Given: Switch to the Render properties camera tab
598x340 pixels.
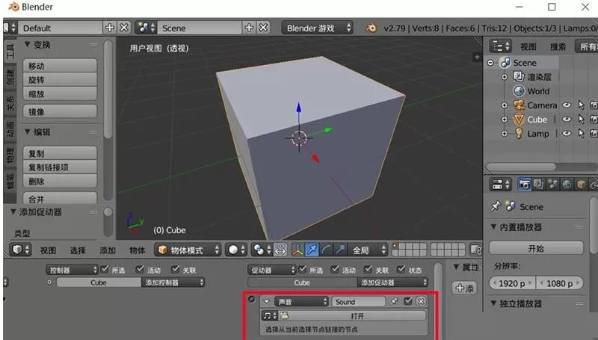Looking at the screenshot, I should [x=525, y=185].
